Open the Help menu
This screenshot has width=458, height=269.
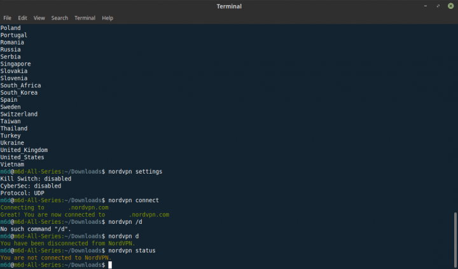pyautogui.click(x=108, y=18)
